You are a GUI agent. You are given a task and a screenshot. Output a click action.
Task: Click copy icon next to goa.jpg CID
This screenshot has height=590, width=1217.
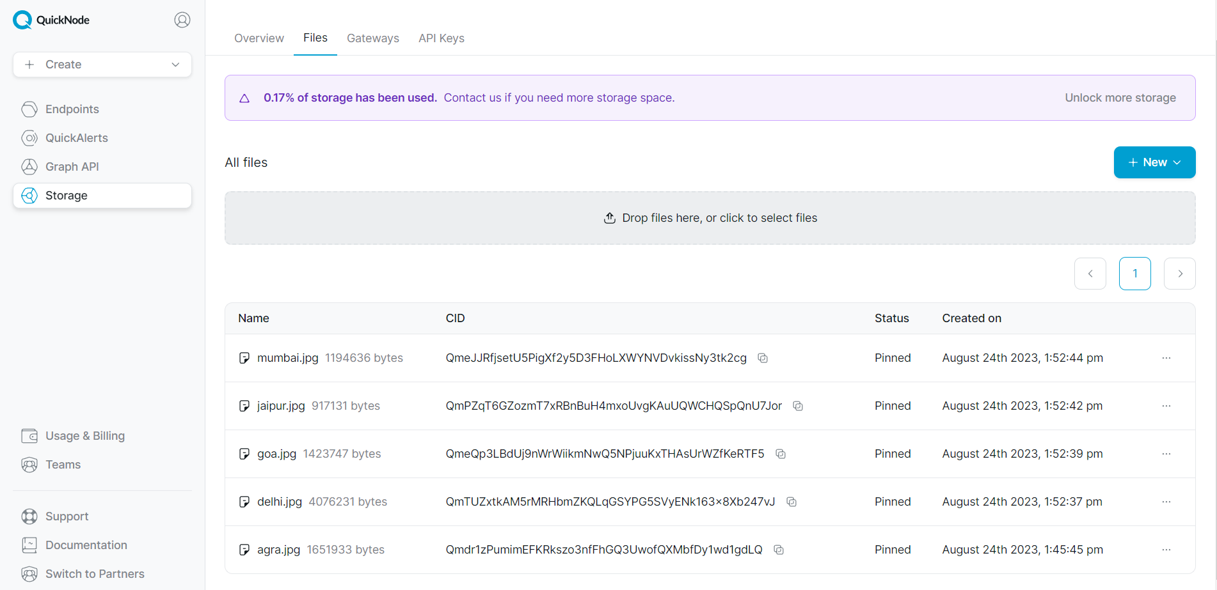tap(780, 454)
